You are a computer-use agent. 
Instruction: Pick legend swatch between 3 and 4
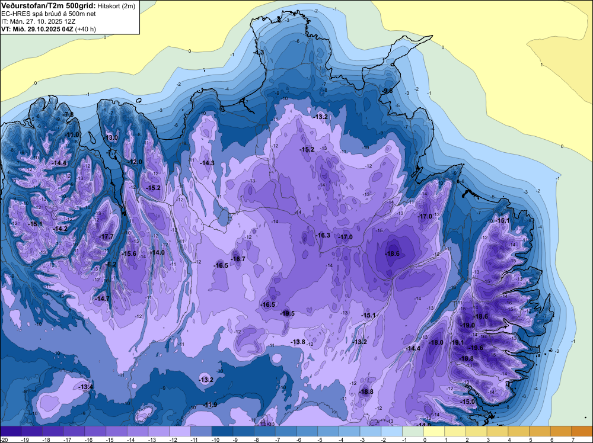tap(498, 431)
